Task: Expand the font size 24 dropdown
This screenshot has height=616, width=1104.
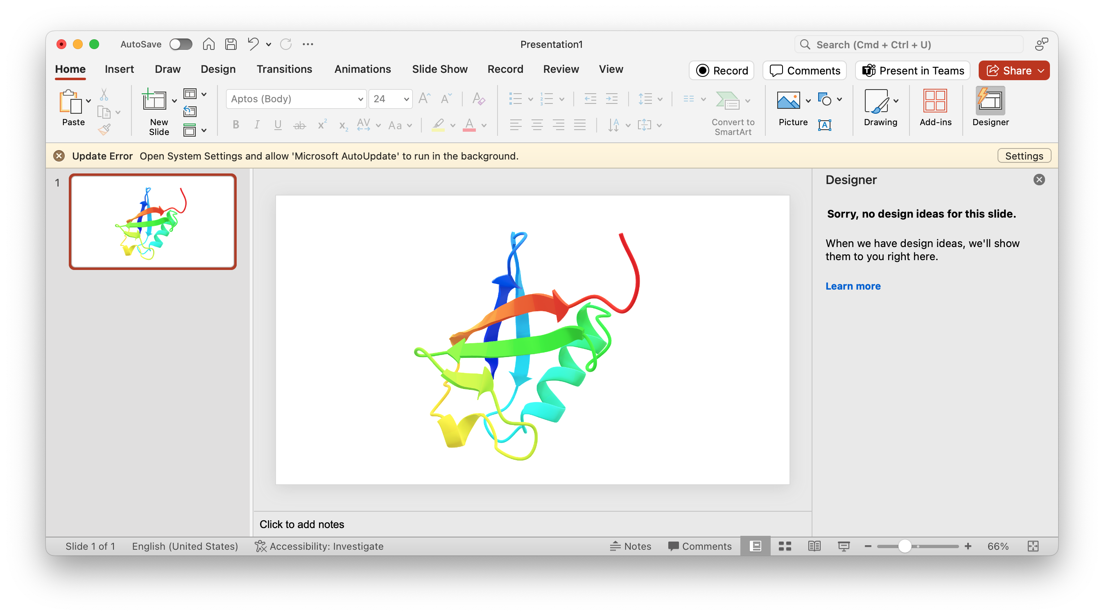Action: (x=406, y=99)
